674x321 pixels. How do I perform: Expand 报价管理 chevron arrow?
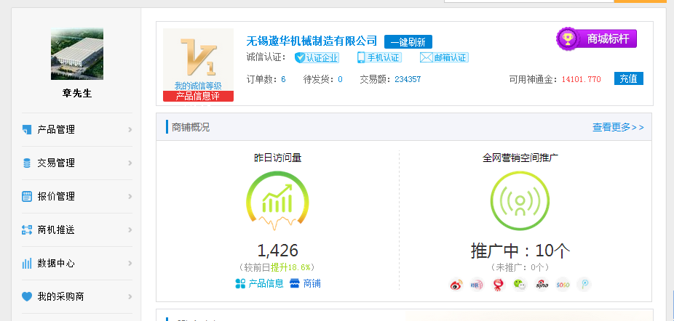[130, 197]
